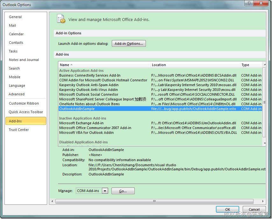Select COM Addin for Hotmail Connector row

click(160, 80)
